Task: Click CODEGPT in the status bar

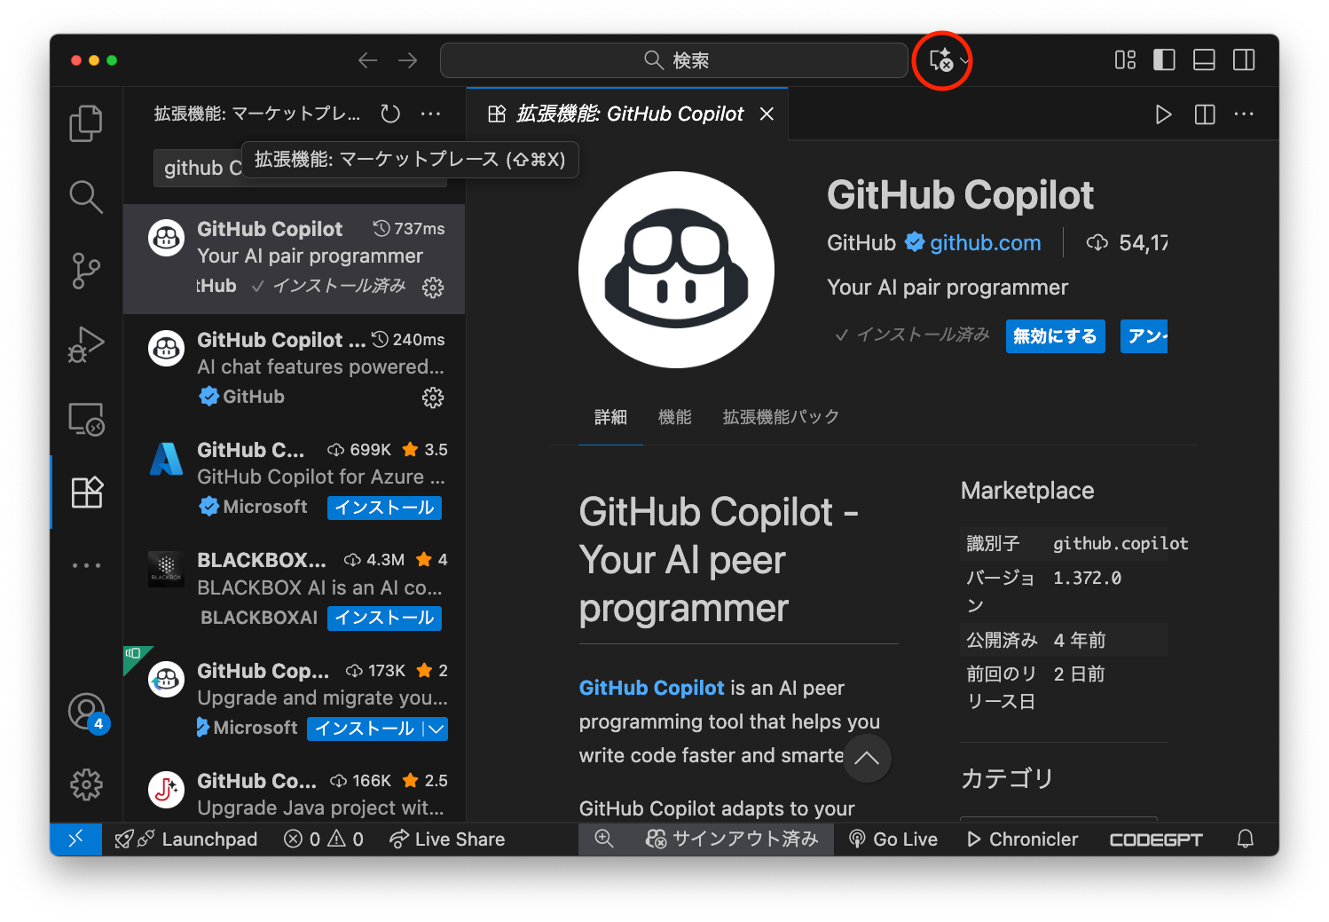Action: (1156, 839)
